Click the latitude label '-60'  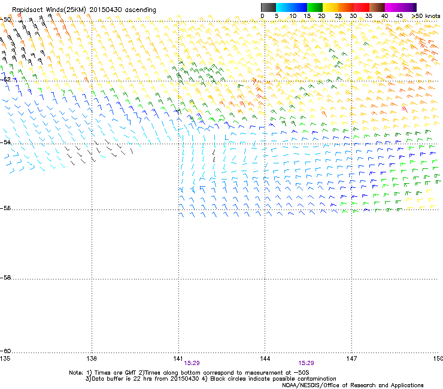pyautogui.click(x=5, y=351)
